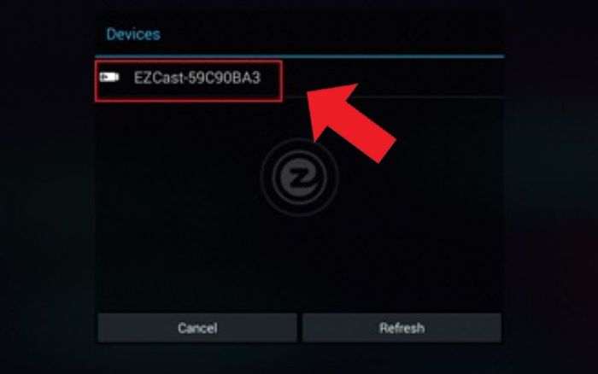Dismiss the Devices dialog with Cancel
598x374 pixels.
pos(197,328)
